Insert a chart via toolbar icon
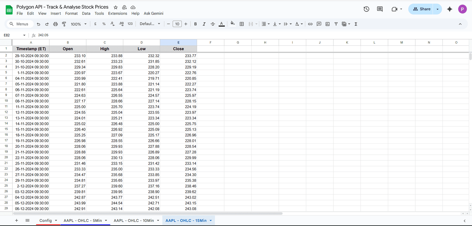The height and width of the screenshot is (226, 472). 327,24
